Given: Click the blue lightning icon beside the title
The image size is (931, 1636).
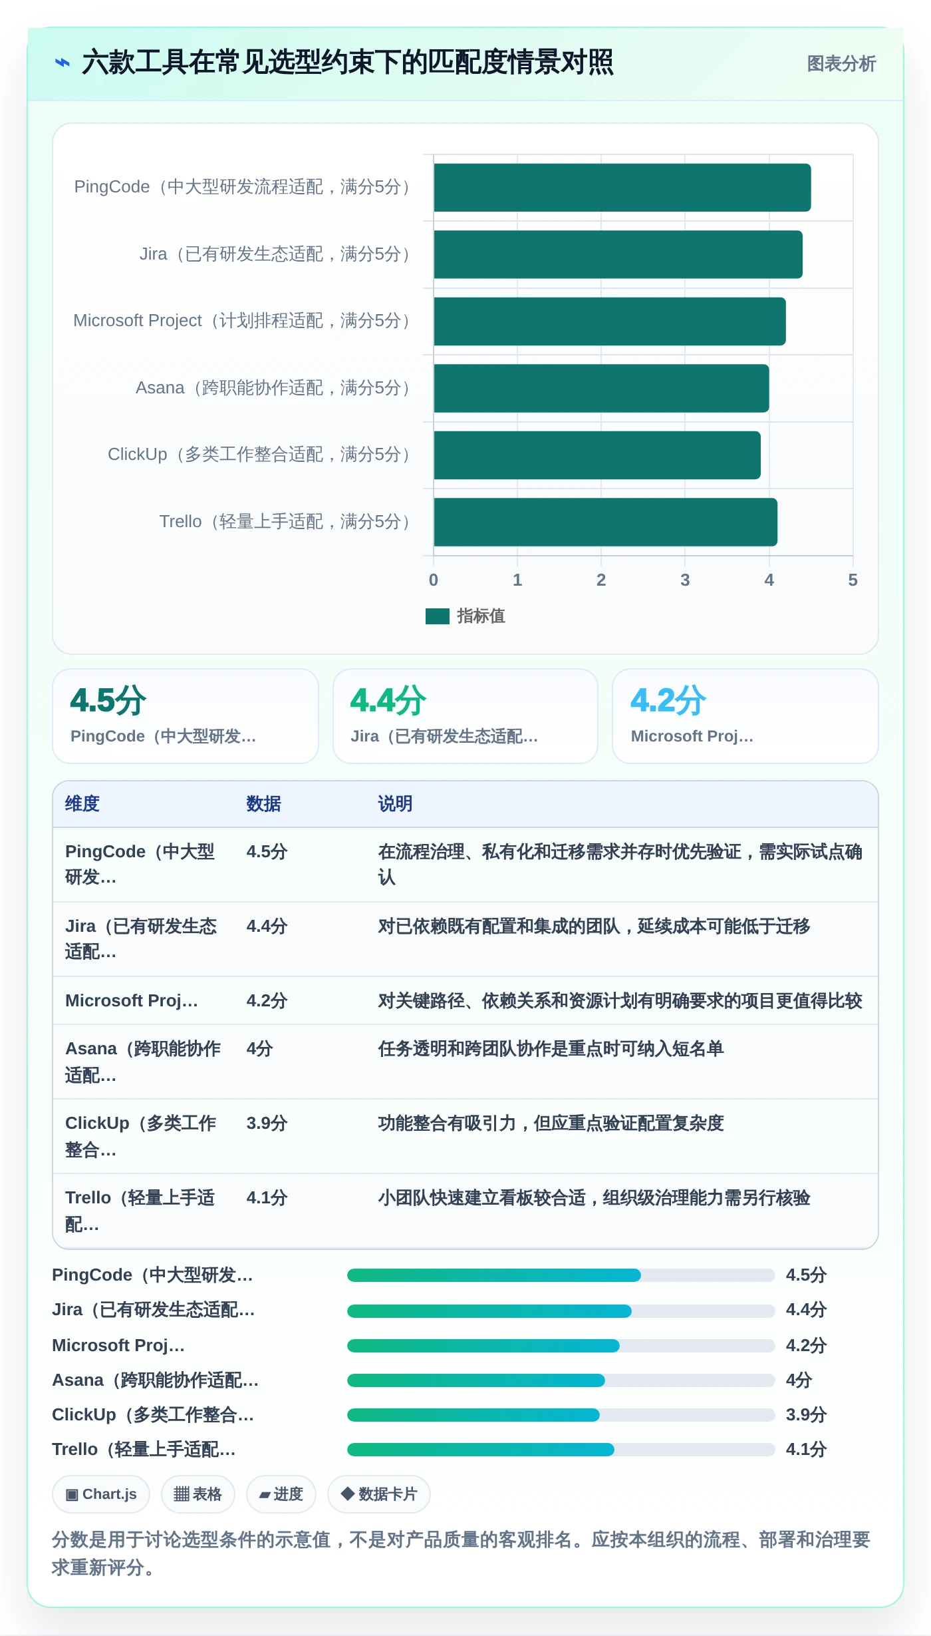Looking at the screenshot, I should 63,63.
